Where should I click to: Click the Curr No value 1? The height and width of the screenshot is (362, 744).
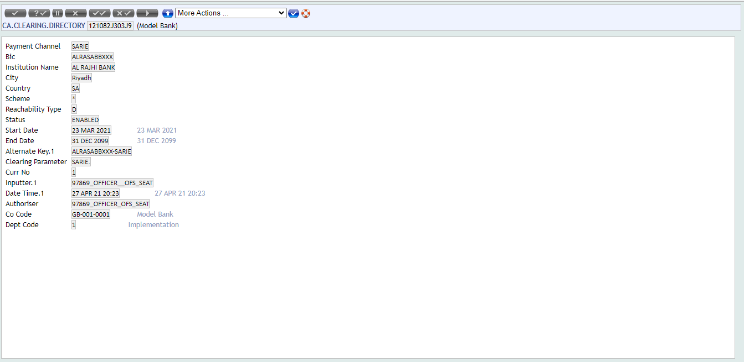(x=74, y=172)
